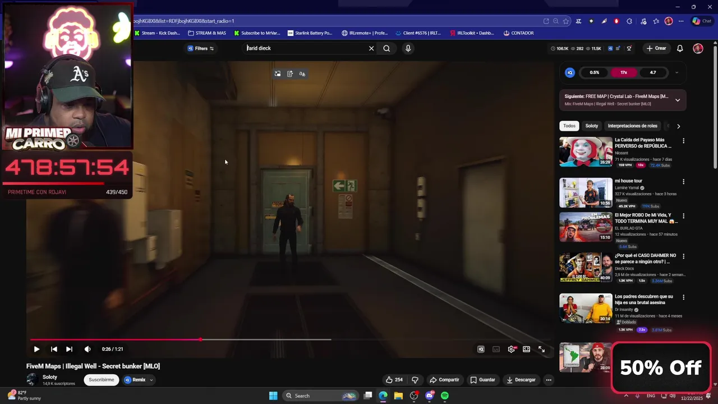The width and height of the screenshot is (718, 404).
Task: Subscribe with the Suscribirme button
Action: 102,380
